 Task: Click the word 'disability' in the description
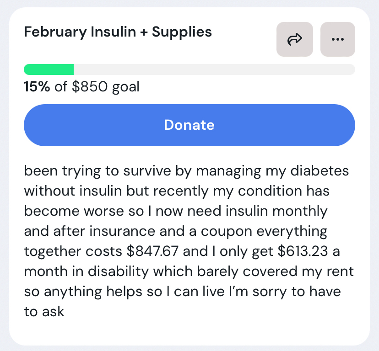click(114, 271)
